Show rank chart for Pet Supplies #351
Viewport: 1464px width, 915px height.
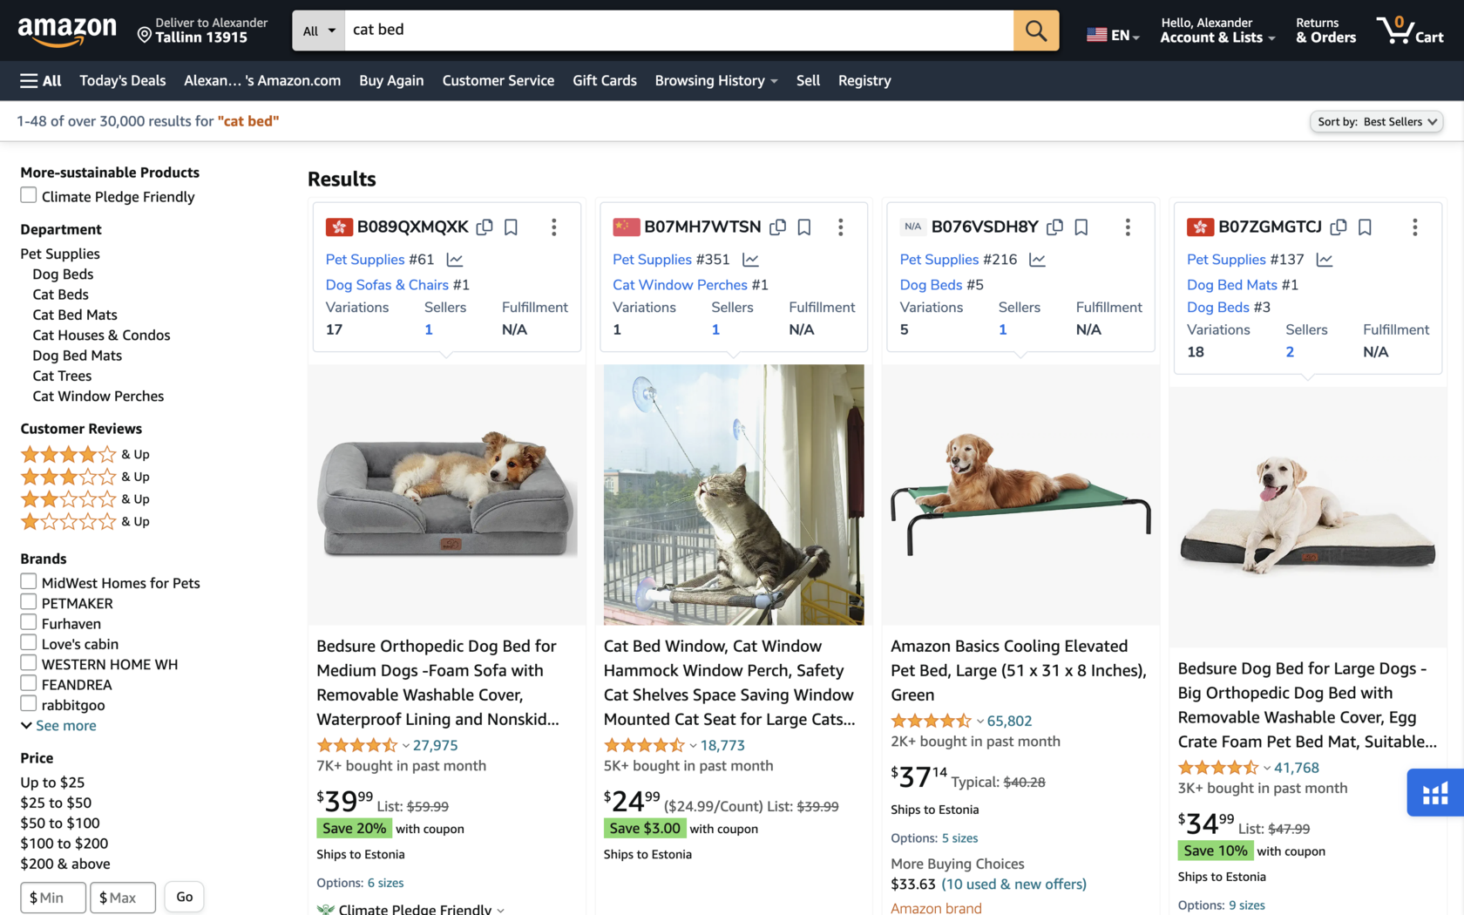coord(750,260)
